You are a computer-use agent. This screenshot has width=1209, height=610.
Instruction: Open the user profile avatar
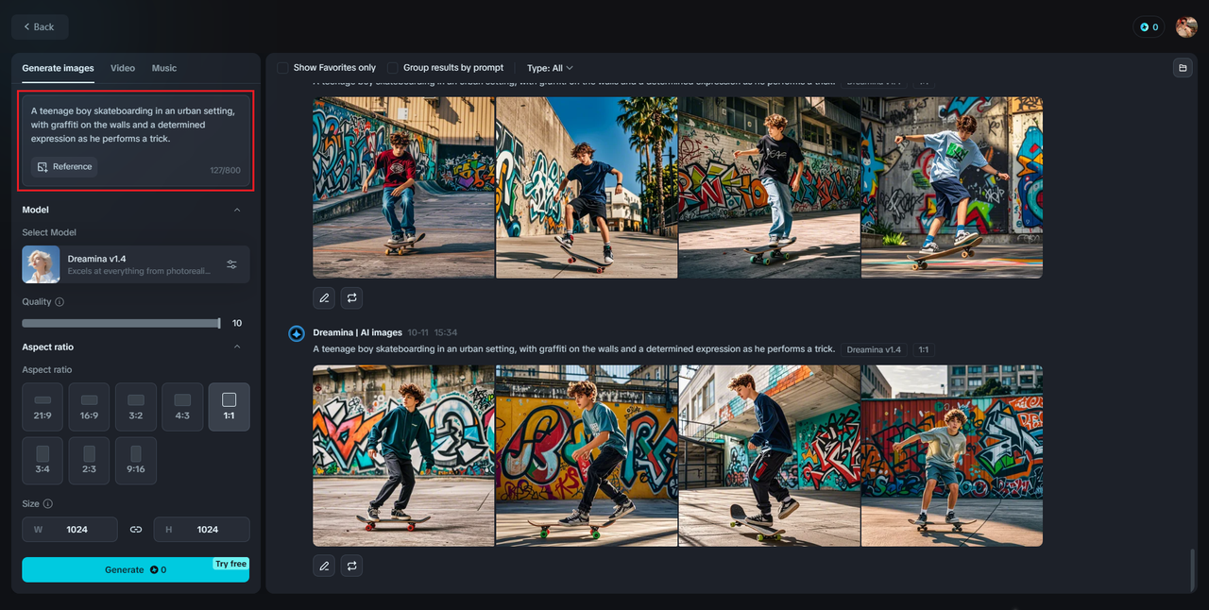[x=1186, y=27]
